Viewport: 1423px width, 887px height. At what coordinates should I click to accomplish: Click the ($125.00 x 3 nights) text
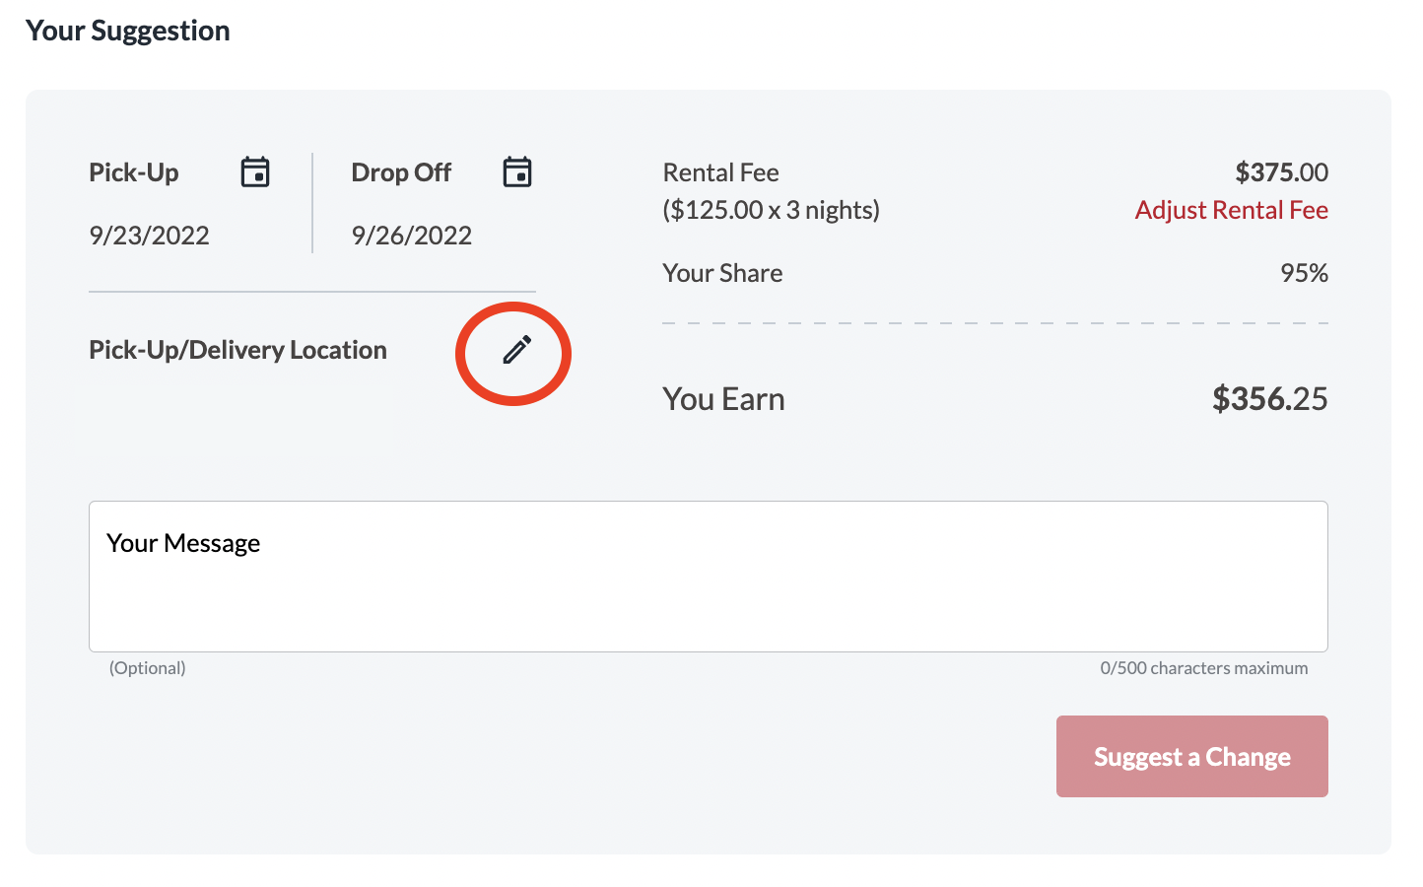tap(772, 210)
